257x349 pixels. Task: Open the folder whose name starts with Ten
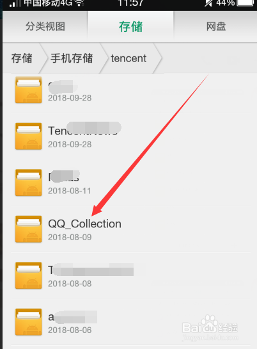pos(130,136)
